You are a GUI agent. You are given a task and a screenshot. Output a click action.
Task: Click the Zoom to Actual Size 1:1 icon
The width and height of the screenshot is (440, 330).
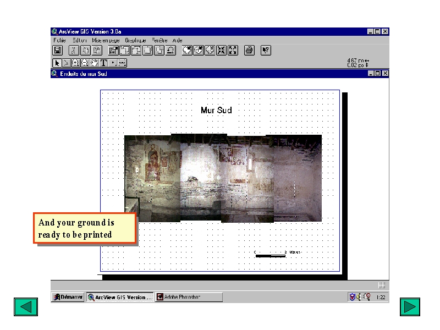click(x=199, y=51)
